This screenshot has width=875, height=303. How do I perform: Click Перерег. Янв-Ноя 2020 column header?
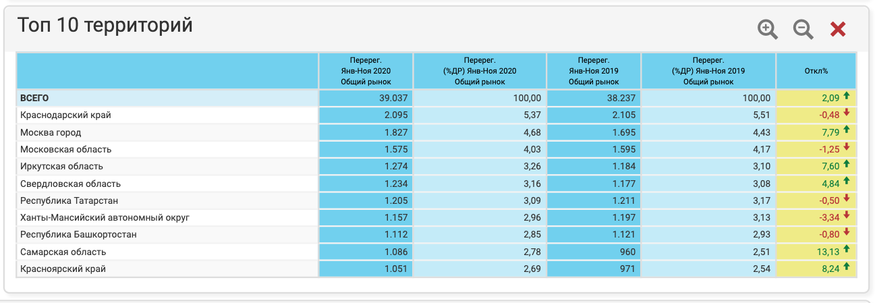366,71
